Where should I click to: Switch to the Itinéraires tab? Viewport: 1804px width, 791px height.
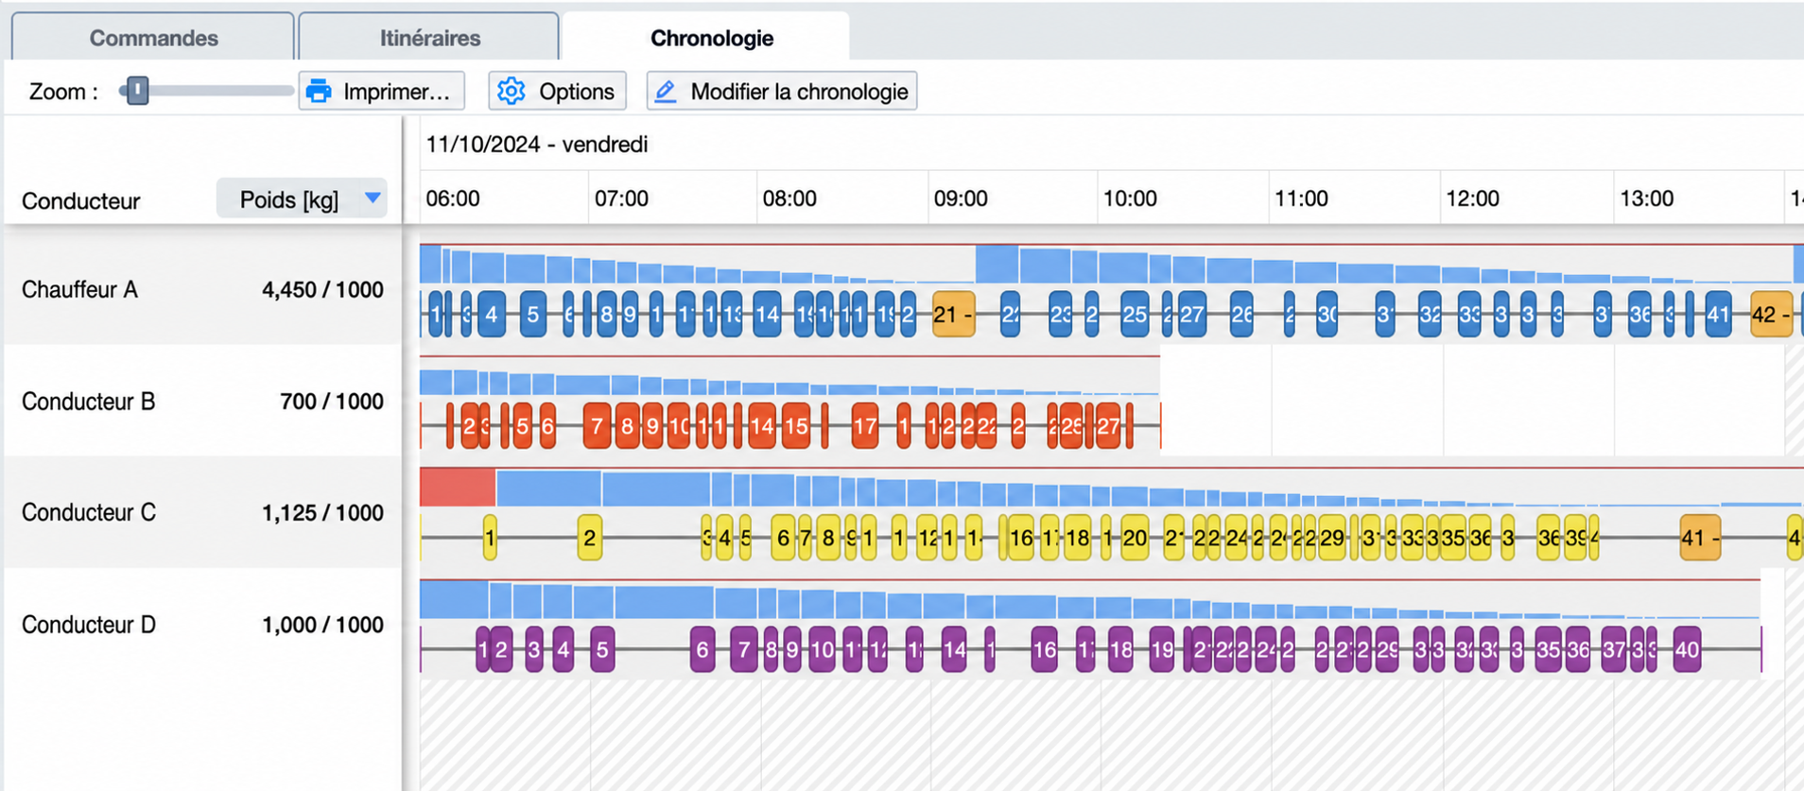tap(429, 38)
